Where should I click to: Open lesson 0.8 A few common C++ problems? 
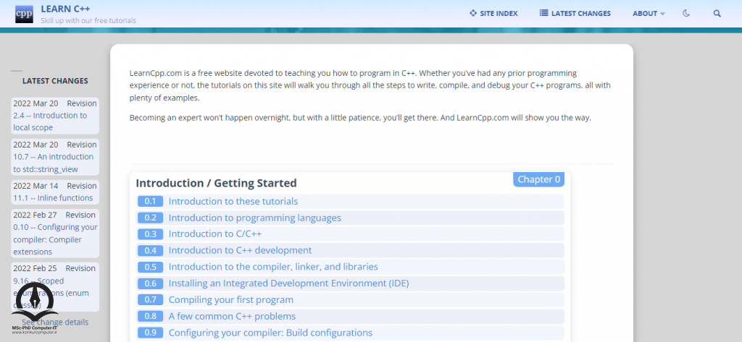[232, 317]
